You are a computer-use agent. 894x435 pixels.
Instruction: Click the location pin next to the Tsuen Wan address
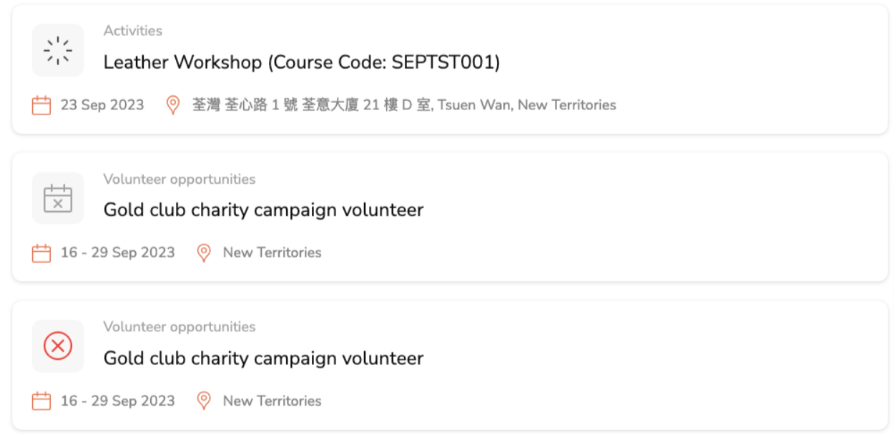(x=172, y=105)
